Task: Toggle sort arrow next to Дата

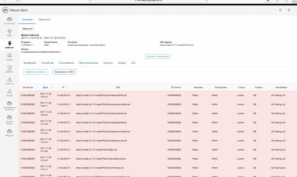Action: click(52, 87)
